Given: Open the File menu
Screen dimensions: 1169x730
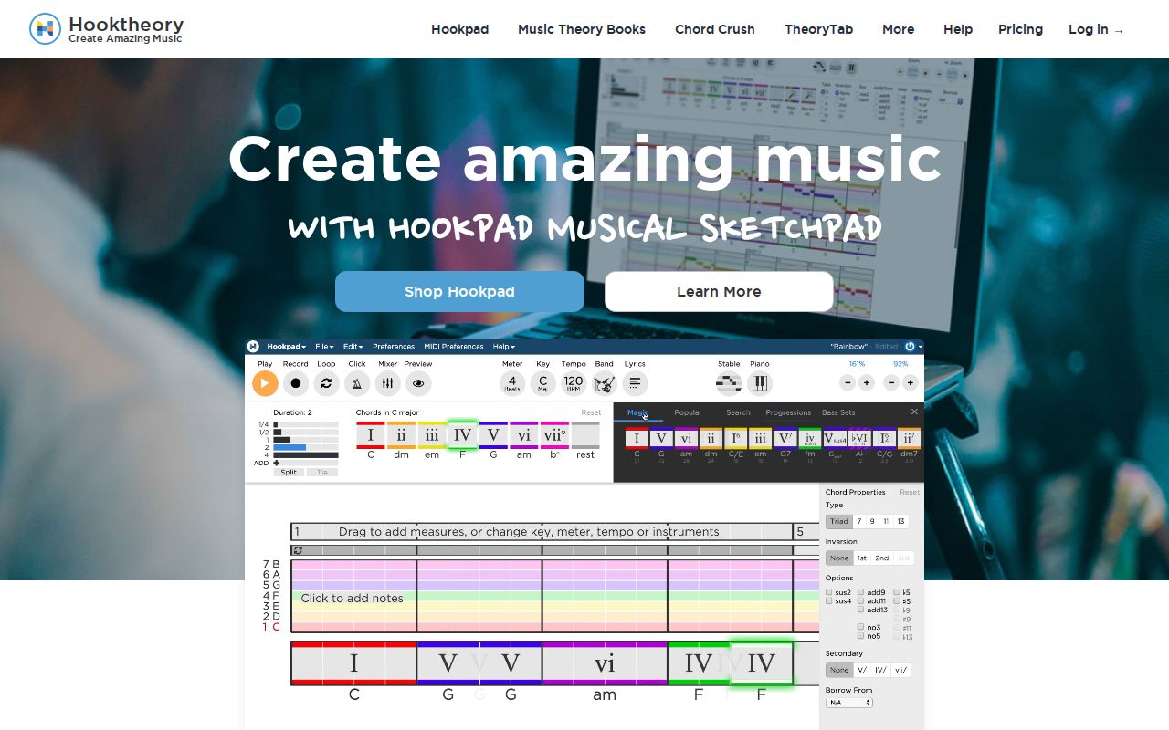Looking at the screenshot, I should 324,346.
